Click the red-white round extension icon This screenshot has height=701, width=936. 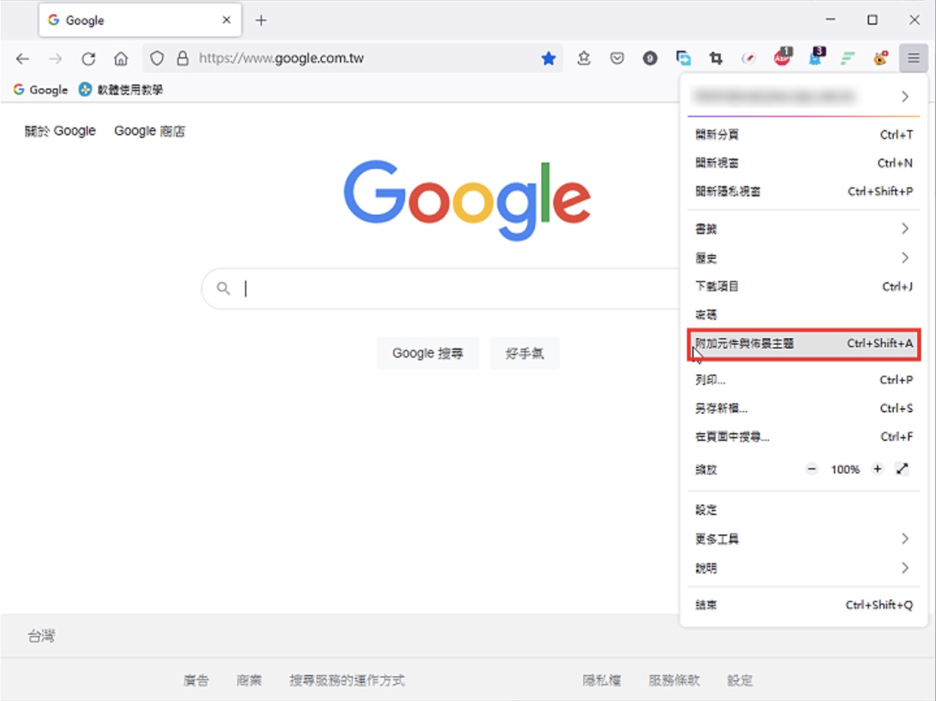[749, 59]
